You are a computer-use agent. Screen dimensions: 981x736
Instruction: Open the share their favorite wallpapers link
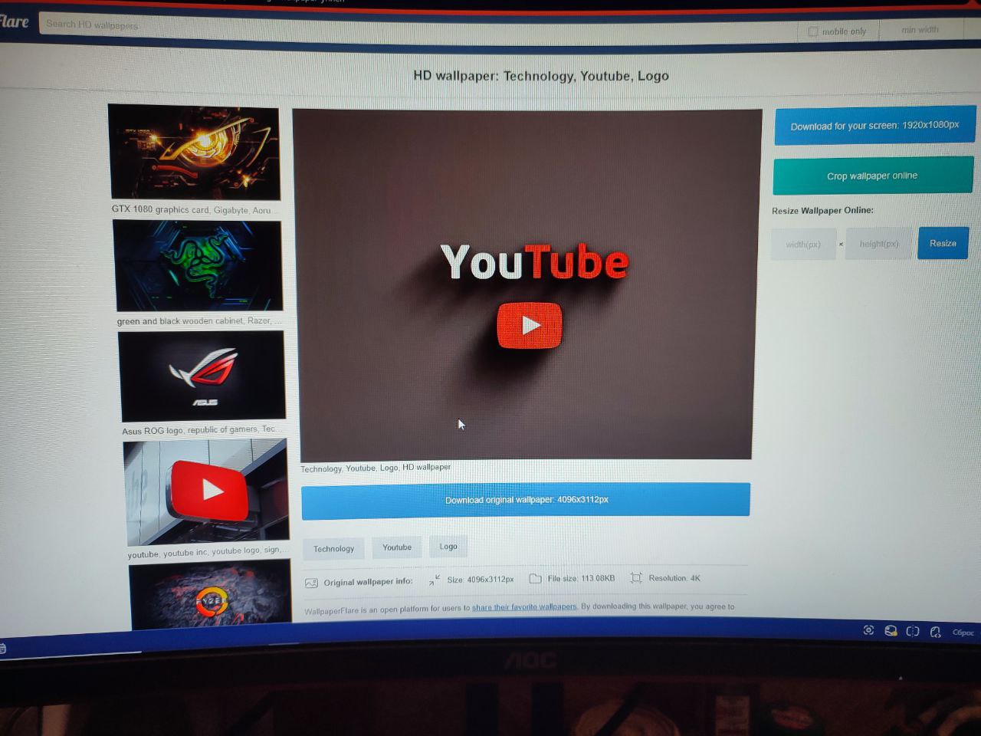(x=524, y=607)
